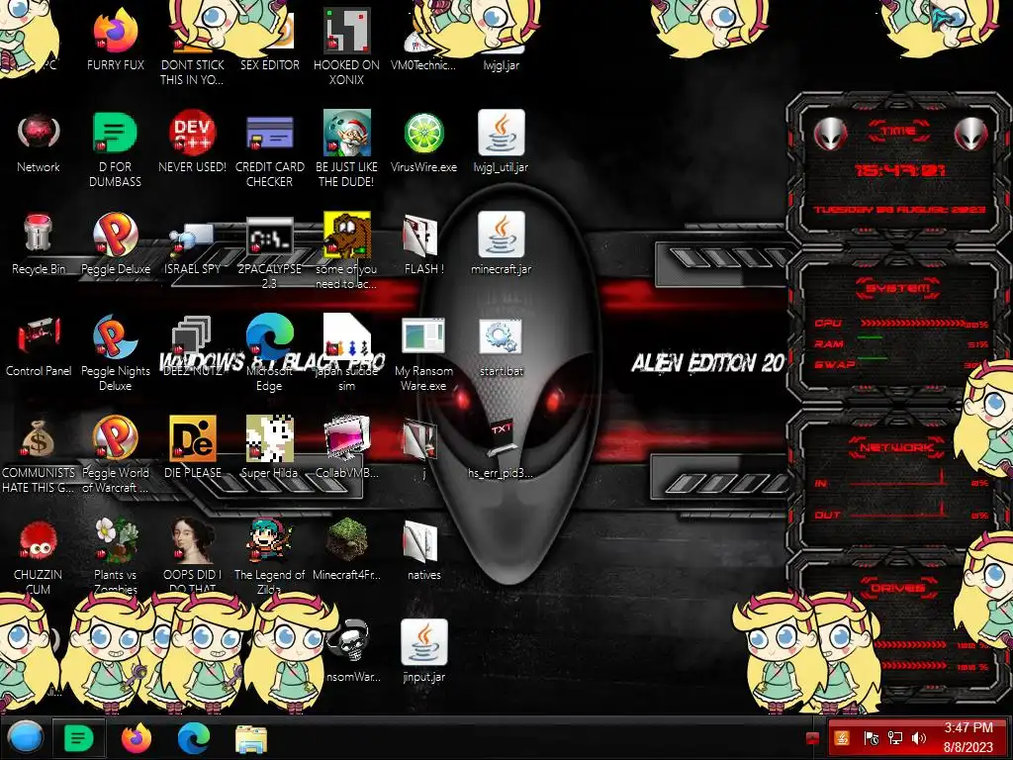Click Java icon in system tray
This screenshot has height=760, width=1013.
(842, 738)
